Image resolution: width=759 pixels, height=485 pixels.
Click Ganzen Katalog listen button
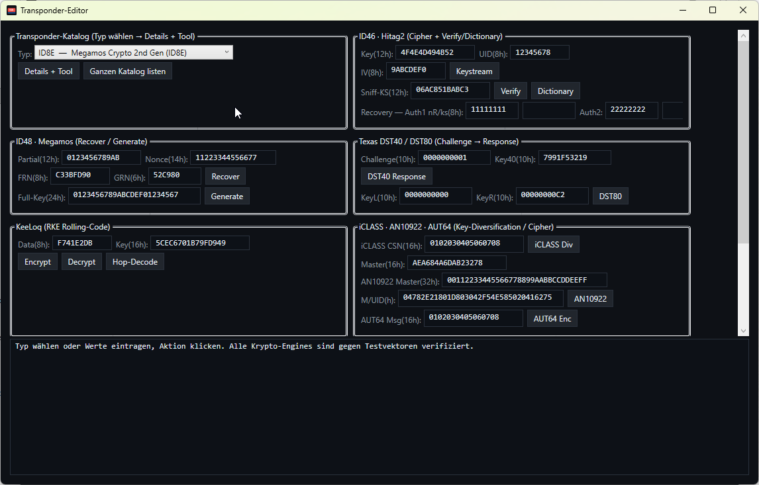128,71
